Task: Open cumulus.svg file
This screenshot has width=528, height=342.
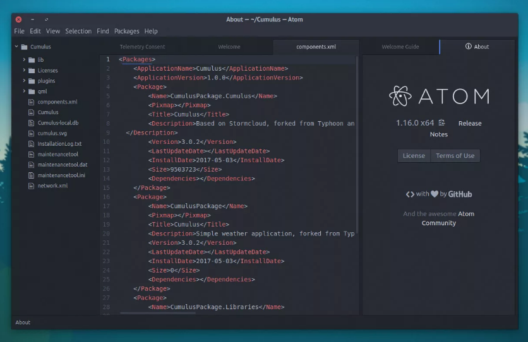Action: tap(52, 133)
